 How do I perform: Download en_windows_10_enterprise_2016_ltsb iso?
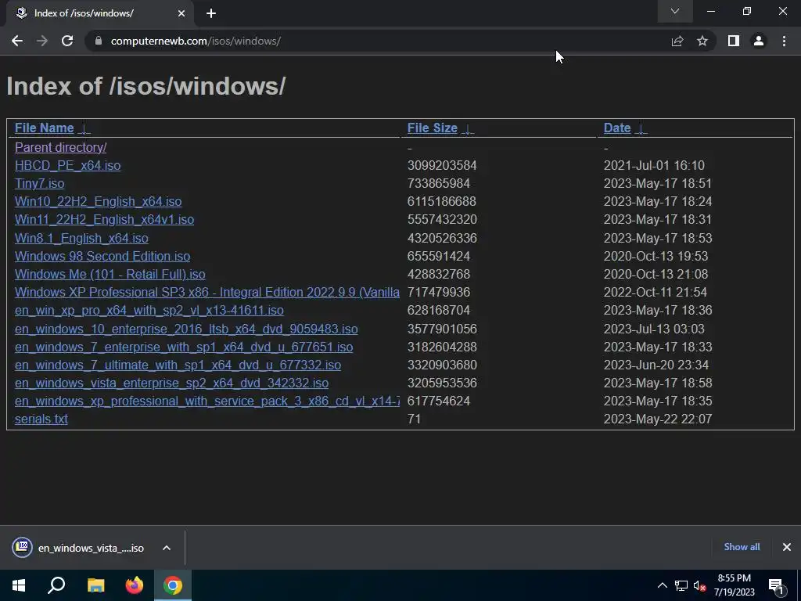[186, 329]
